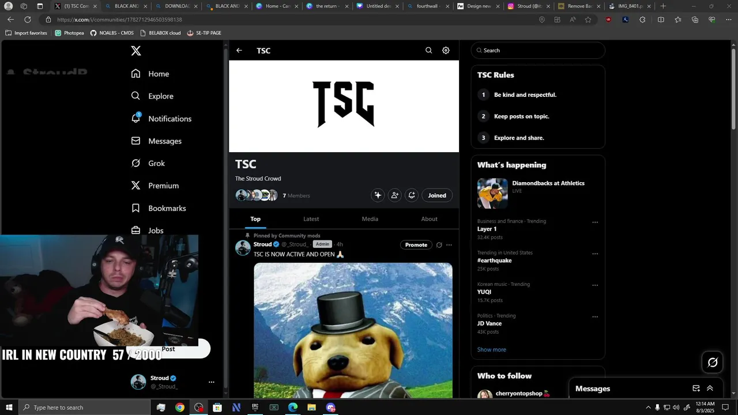Go to Home in the X sidebar

[x=150, y=74]
